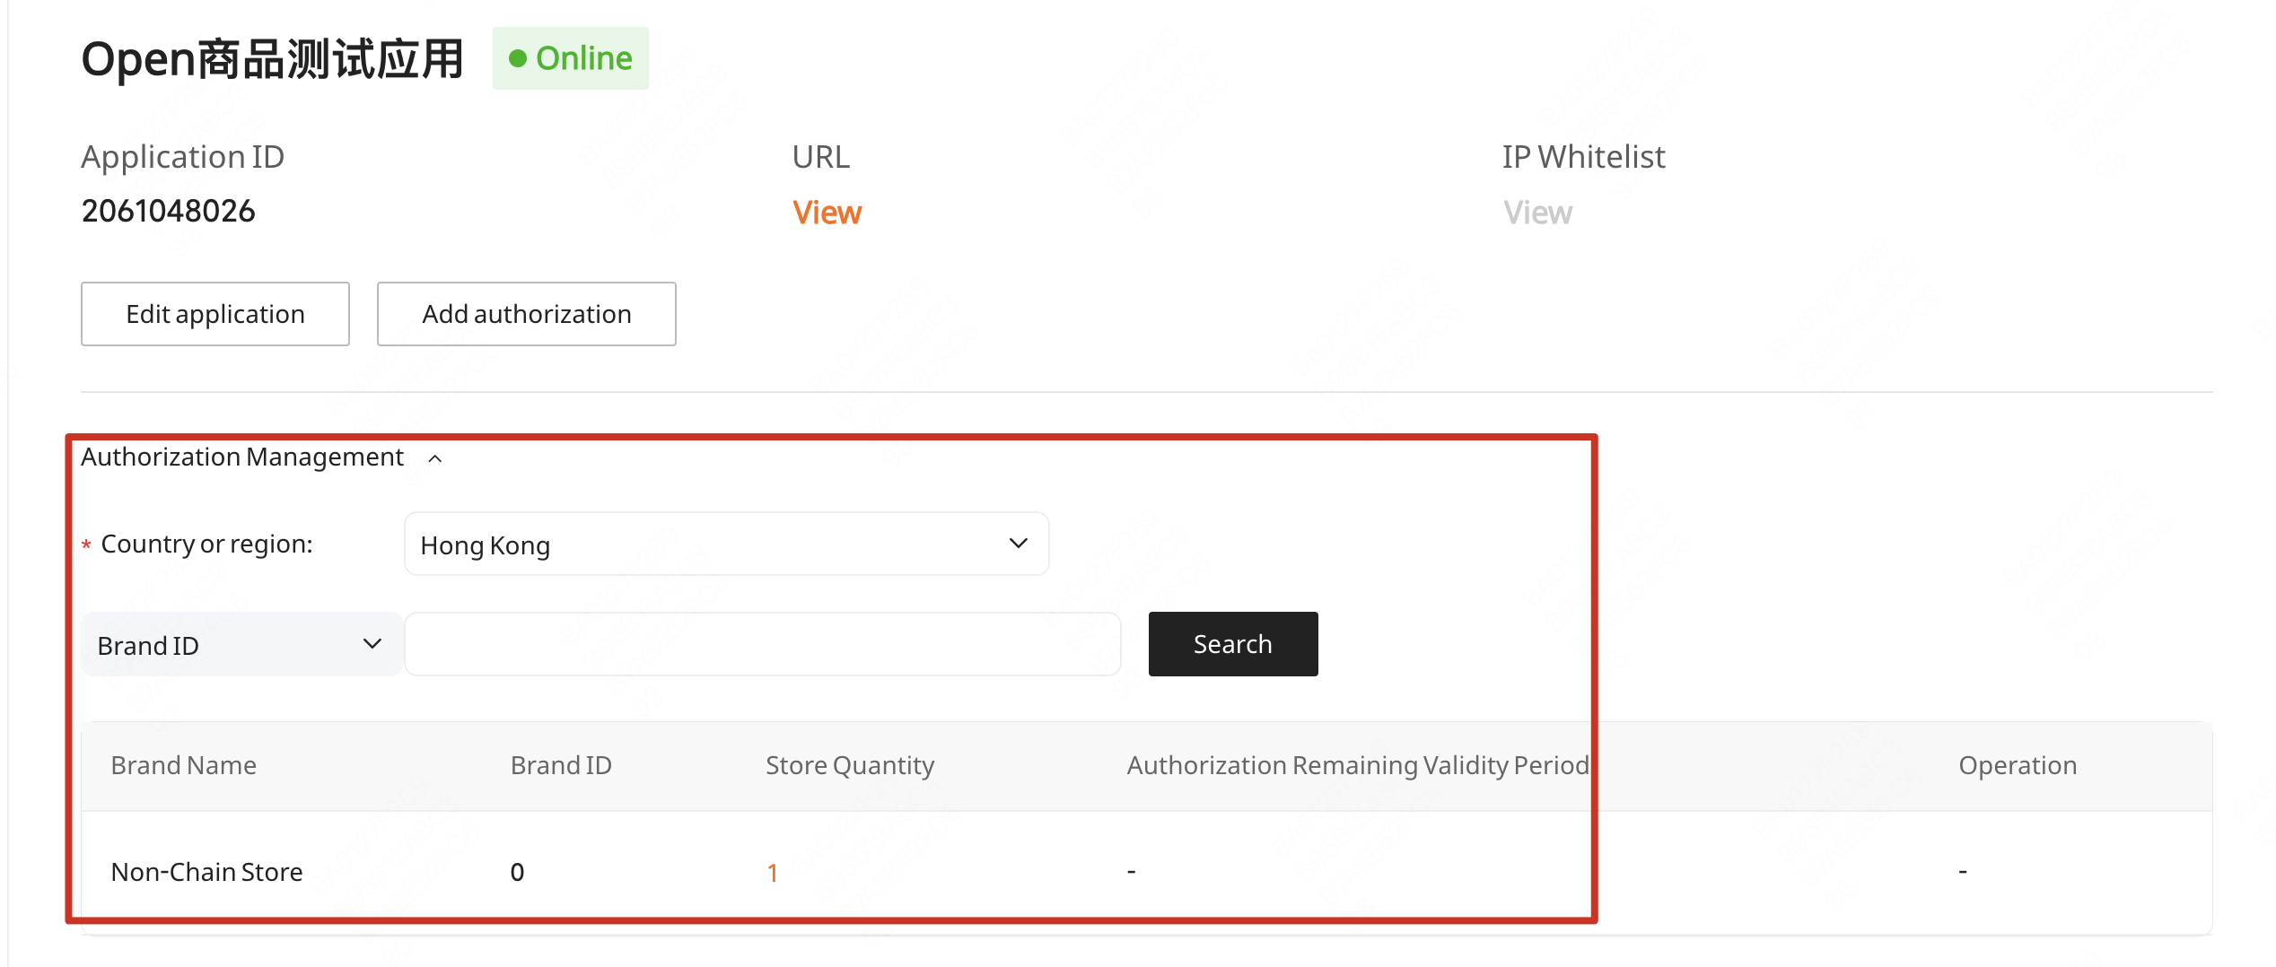Screen dimensions: 2276x967
Task: Click the green Online status dot
Action: pos(518,58)
